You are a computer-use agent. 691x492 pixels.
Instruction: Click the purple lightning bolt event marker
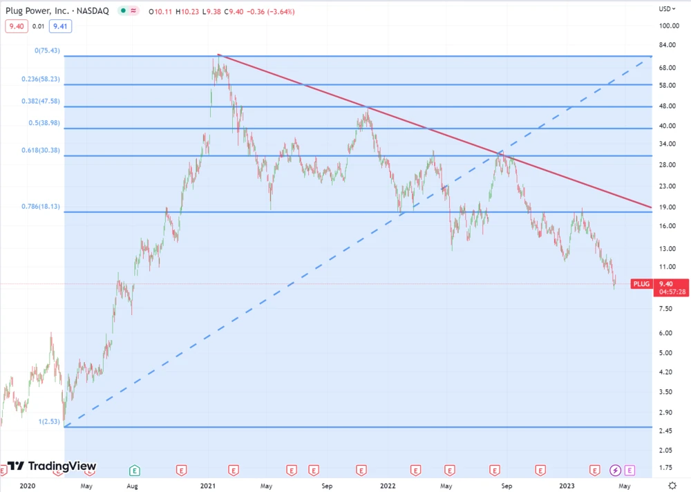point(615,471)
